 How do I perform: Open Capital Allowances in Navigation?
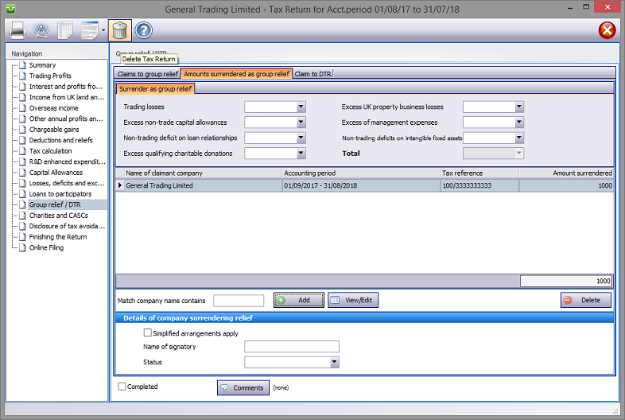pyautogui.click(x=56, y=173)
